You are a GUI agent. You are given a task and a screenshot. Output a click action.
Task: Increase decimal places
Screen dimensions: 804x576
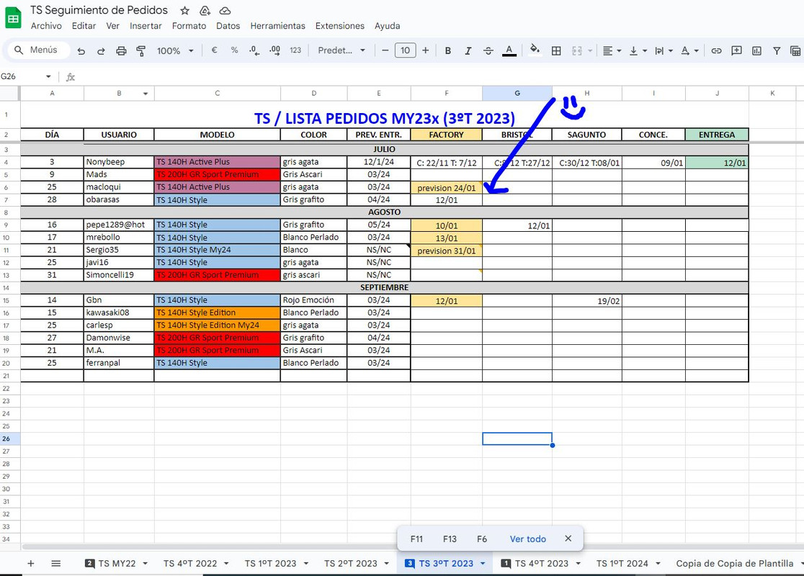pyautogui.click(x=274, y=50)
